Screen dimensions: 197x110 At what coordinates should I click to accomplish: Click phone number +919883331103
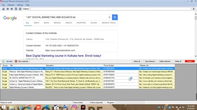coord(109,78)
